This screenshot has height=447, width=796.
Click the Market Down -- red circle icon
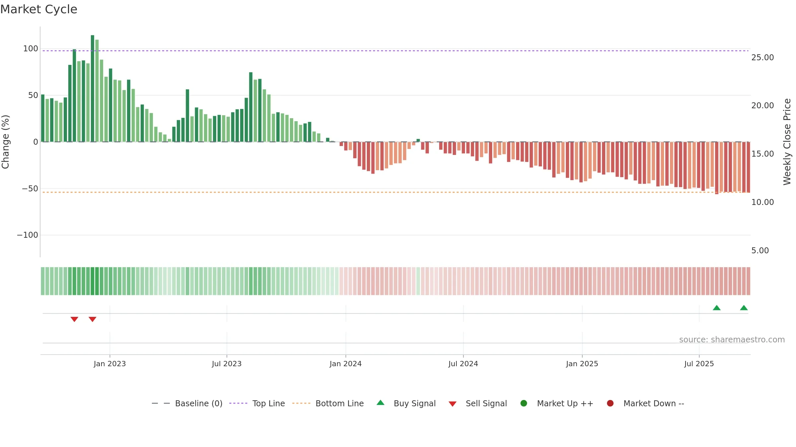[x=610, y=403]
